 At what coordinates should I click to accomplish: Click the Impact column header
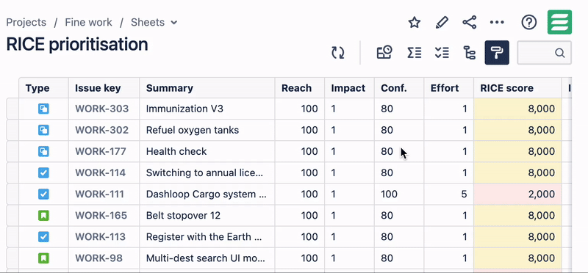click(350, 88)
